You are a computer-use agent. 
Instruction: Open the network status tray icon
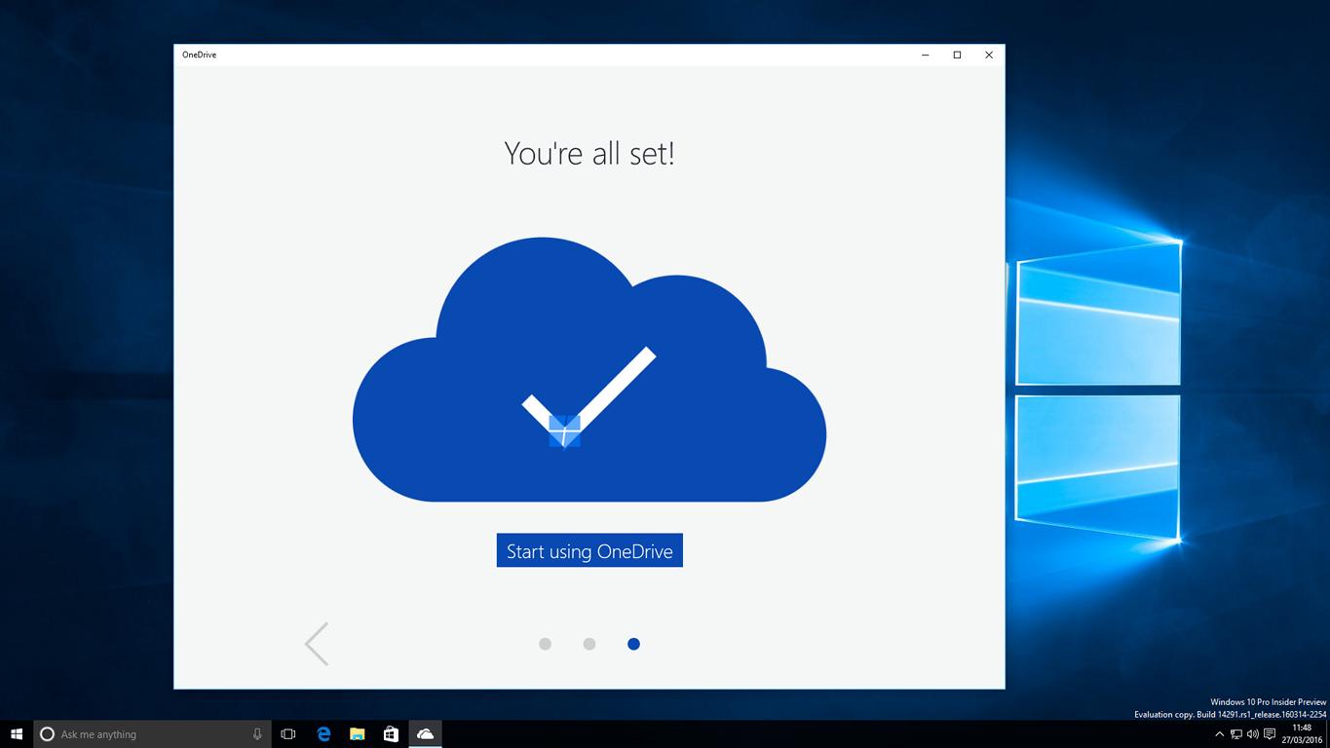point(1235,734)
